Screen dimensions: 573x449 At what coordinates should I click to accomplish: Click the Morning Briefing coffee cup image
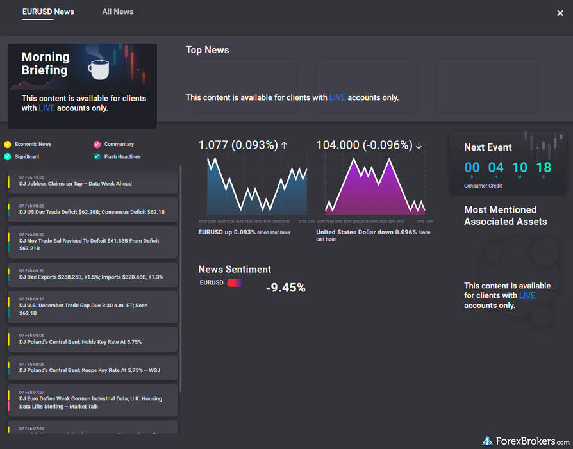(x=99, y=69)
